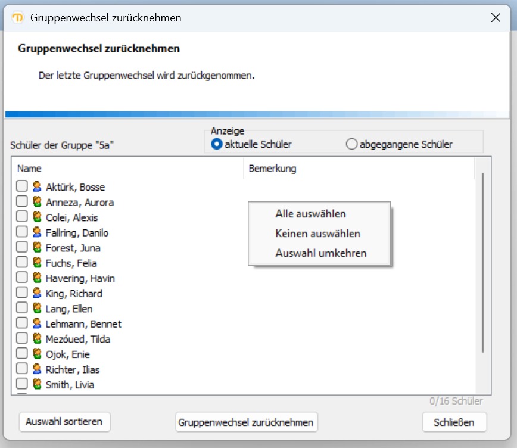The width and height of the screenshot is (517, 448).
Task: Click the 'Auswahl sortieren' button
Action: (64, 422)
